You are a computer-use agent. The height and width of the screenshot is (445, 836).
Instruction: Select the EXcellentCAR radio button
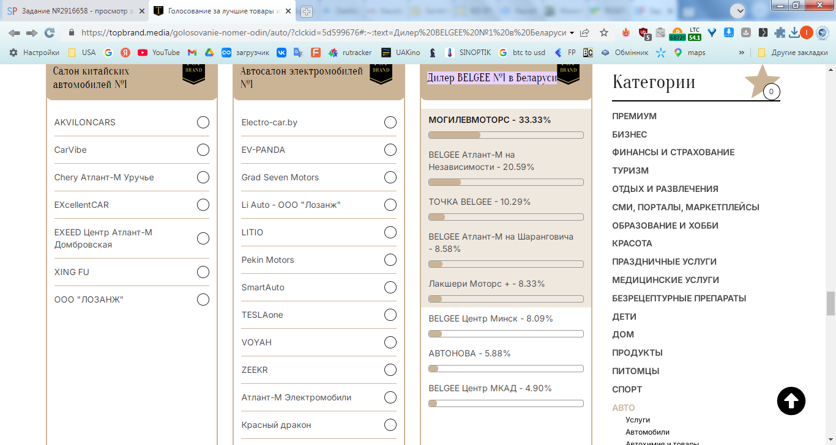click(x=203, y=205)
